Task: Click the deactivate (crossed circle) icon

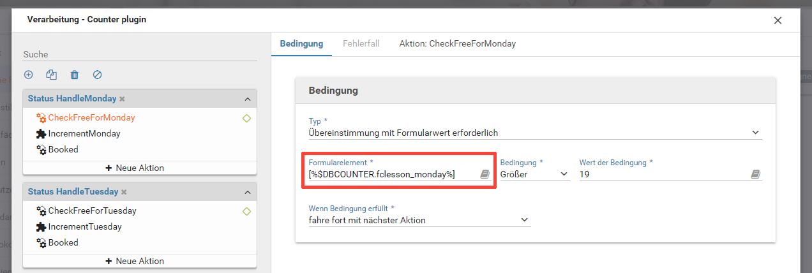Action: point(98,75)
